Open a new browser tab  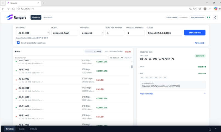[44, 3]
